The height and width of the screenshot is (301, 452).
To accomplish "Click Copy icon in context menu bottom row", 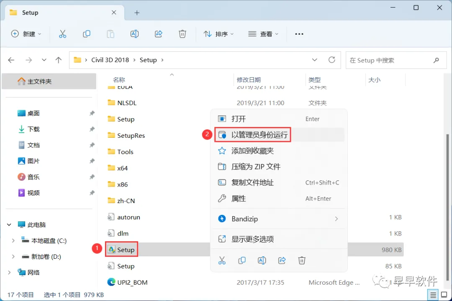I will pyautogui.click(x=242, y=261).
